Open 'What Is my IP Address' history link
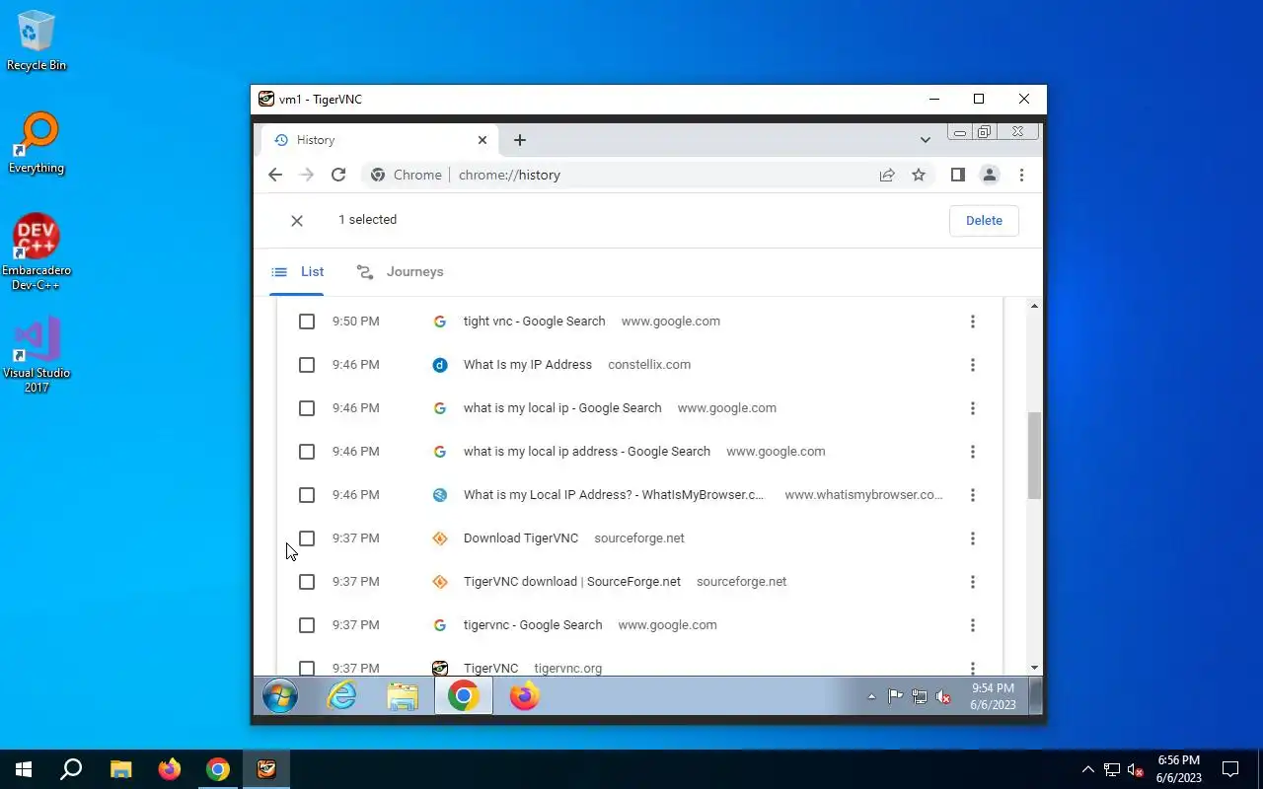 pyautogui.click(x=528, y=365)
